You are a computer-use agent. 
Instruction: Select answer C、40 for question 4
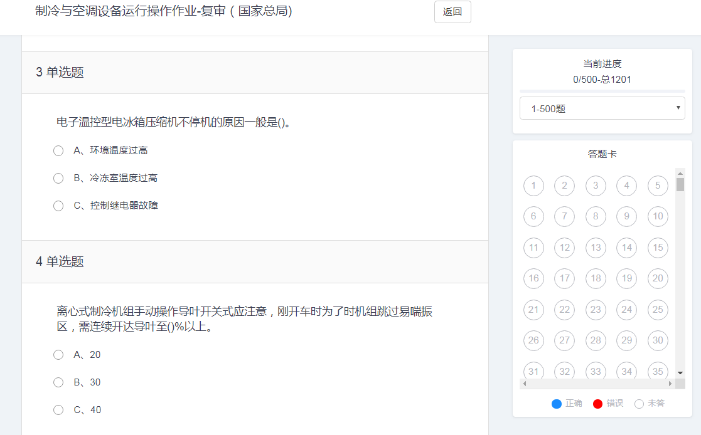(x=58, y=410)
